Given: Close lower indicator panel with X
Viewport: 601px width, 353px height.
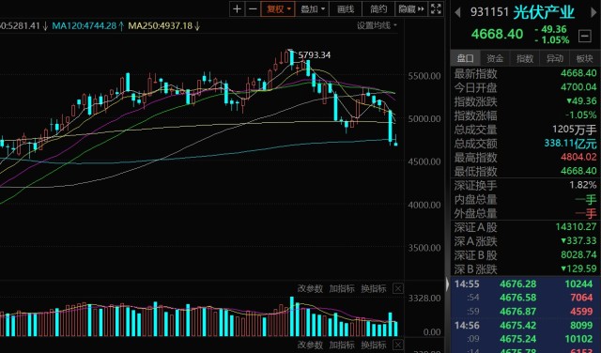Looking at the screenshot, I should [398, 345].
